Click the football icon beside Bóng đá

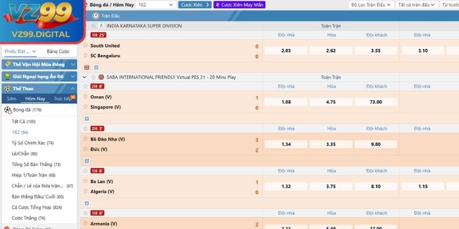point(7,109)
